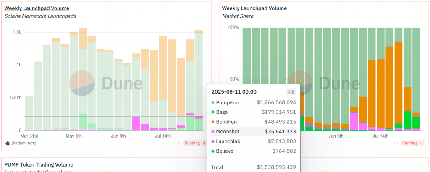This screenshot has width=430, height=172.
Task: Click the 4/6 page indicator in tooltip
Action: [x=291, y=92]
